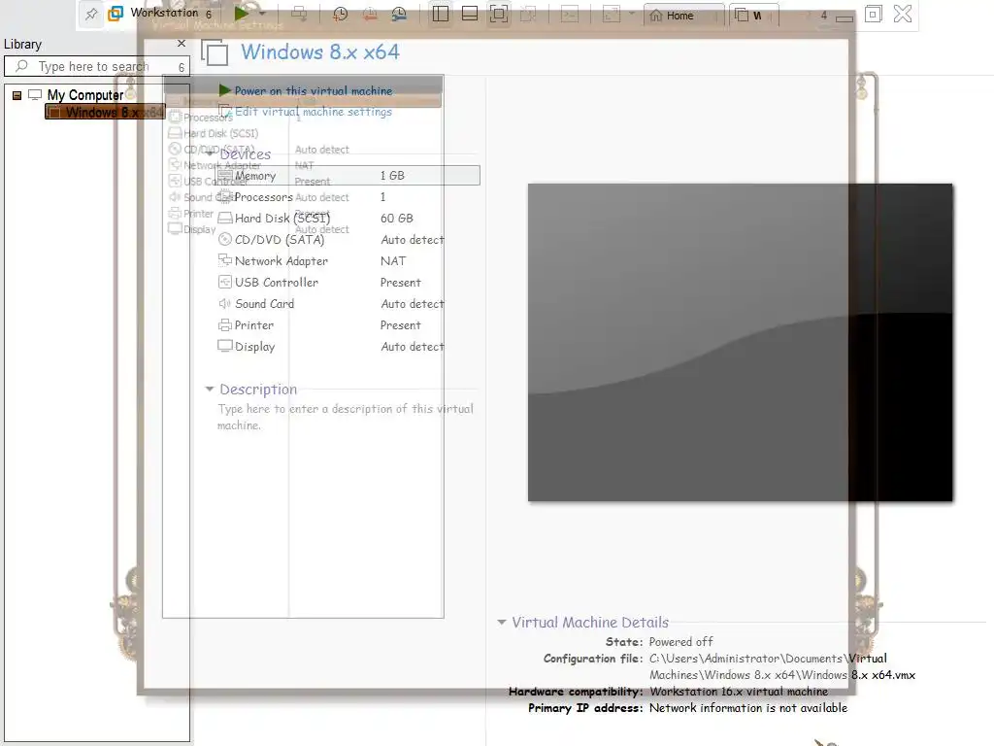
Task: Open the snapshot manager icon
Action: pyautogui.click(x=399, y=14)
